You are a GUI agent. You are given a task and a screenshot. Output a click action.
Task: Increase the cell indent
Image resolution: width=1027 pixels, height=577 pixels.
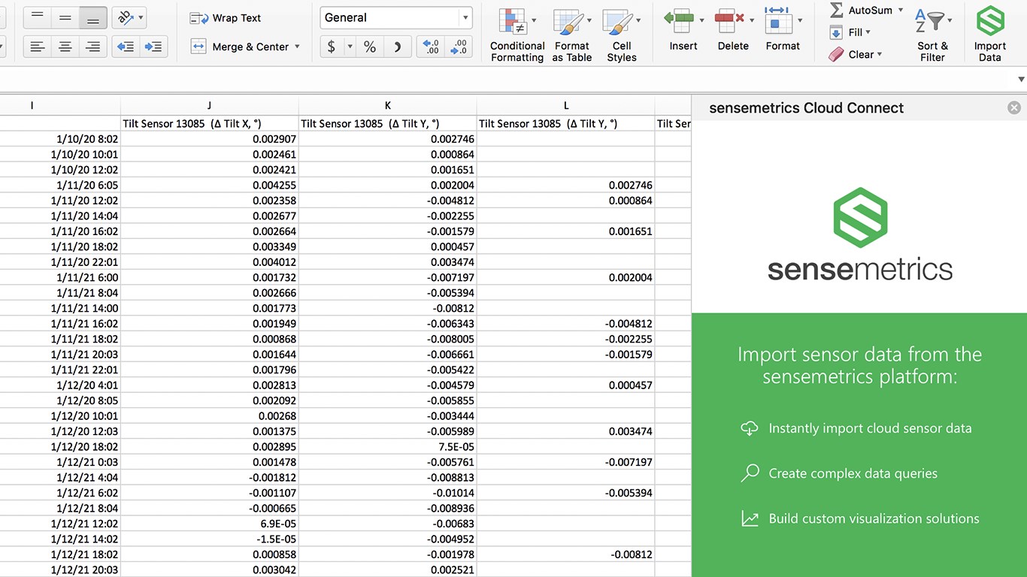pyautogui.click(x=153, y=47)
